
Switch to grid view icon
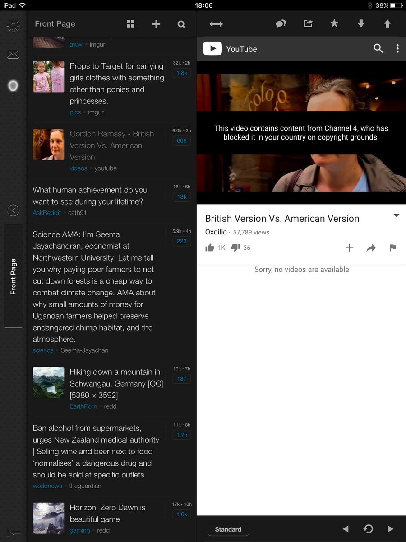(131, 24)
